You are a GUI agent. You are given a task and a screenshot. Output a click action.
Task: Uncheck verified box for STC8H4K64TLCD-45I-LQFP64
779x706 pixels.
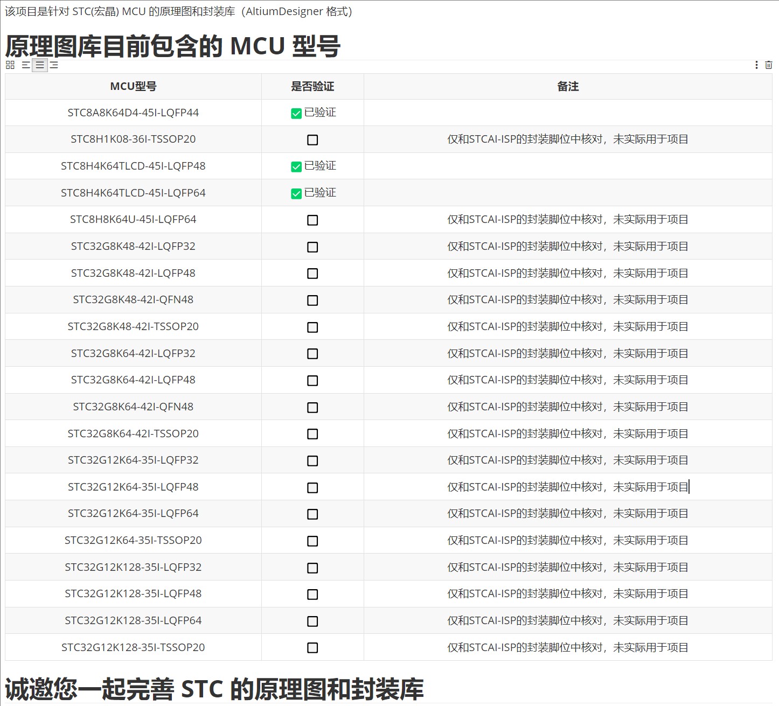[296, 193]
